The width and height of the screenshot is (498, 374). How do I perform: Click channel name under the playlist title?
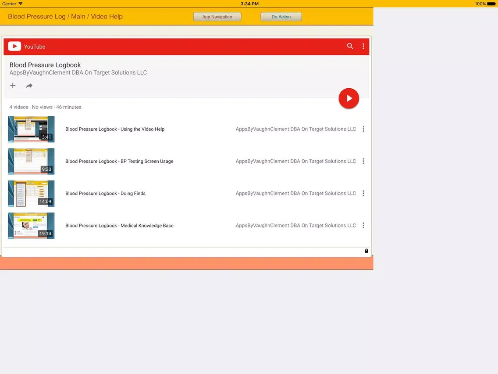78,72
